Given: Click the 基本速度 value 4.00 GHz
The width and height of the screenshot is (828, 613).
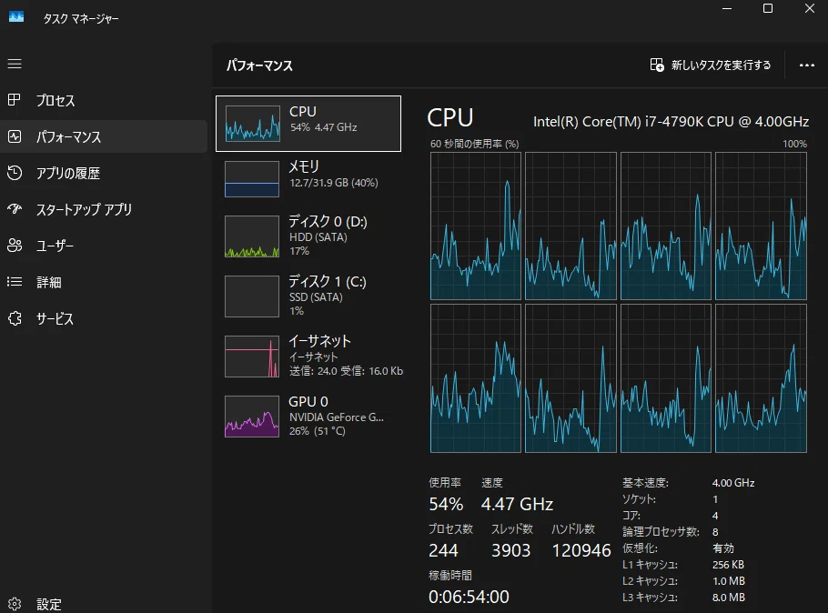Looking at the screenshot, I should click(733, 483).
